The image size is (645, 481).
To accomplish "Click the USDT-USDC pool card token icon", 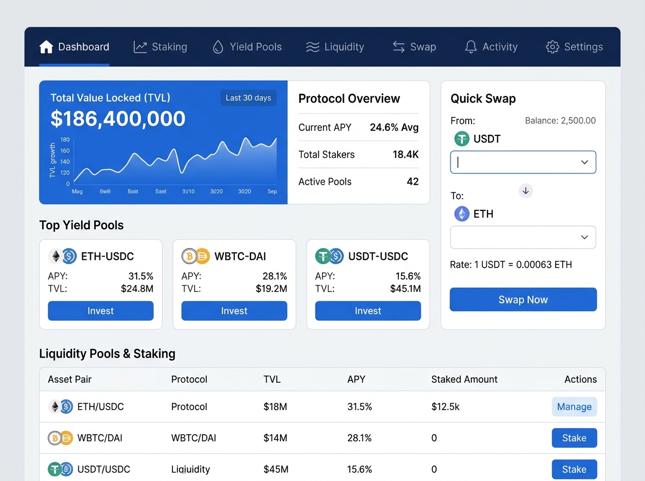I will click(x=329, y=257).
